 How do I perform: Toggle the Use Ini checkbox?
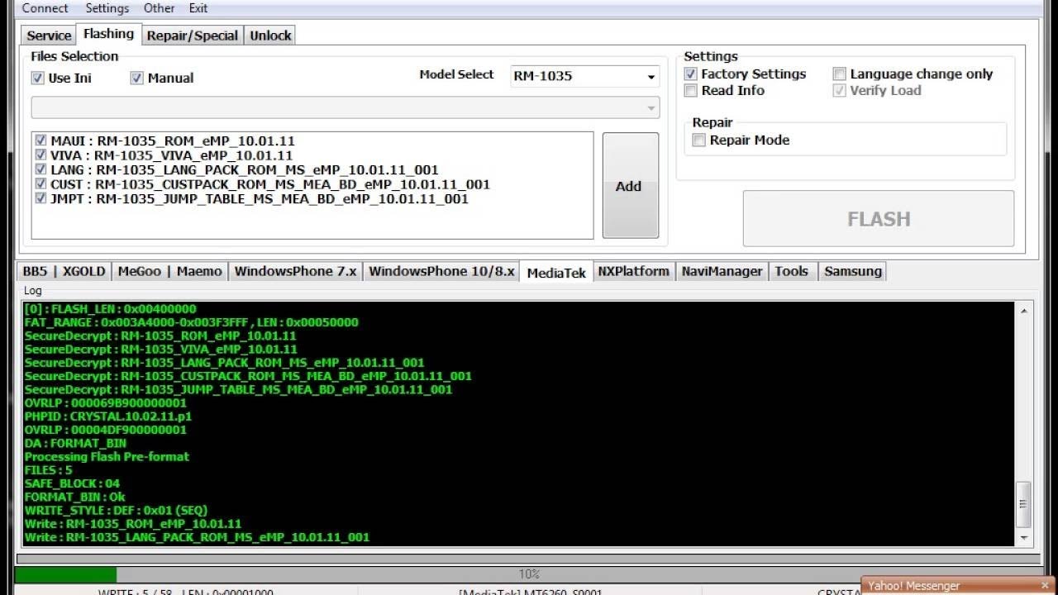pos(37,78)
